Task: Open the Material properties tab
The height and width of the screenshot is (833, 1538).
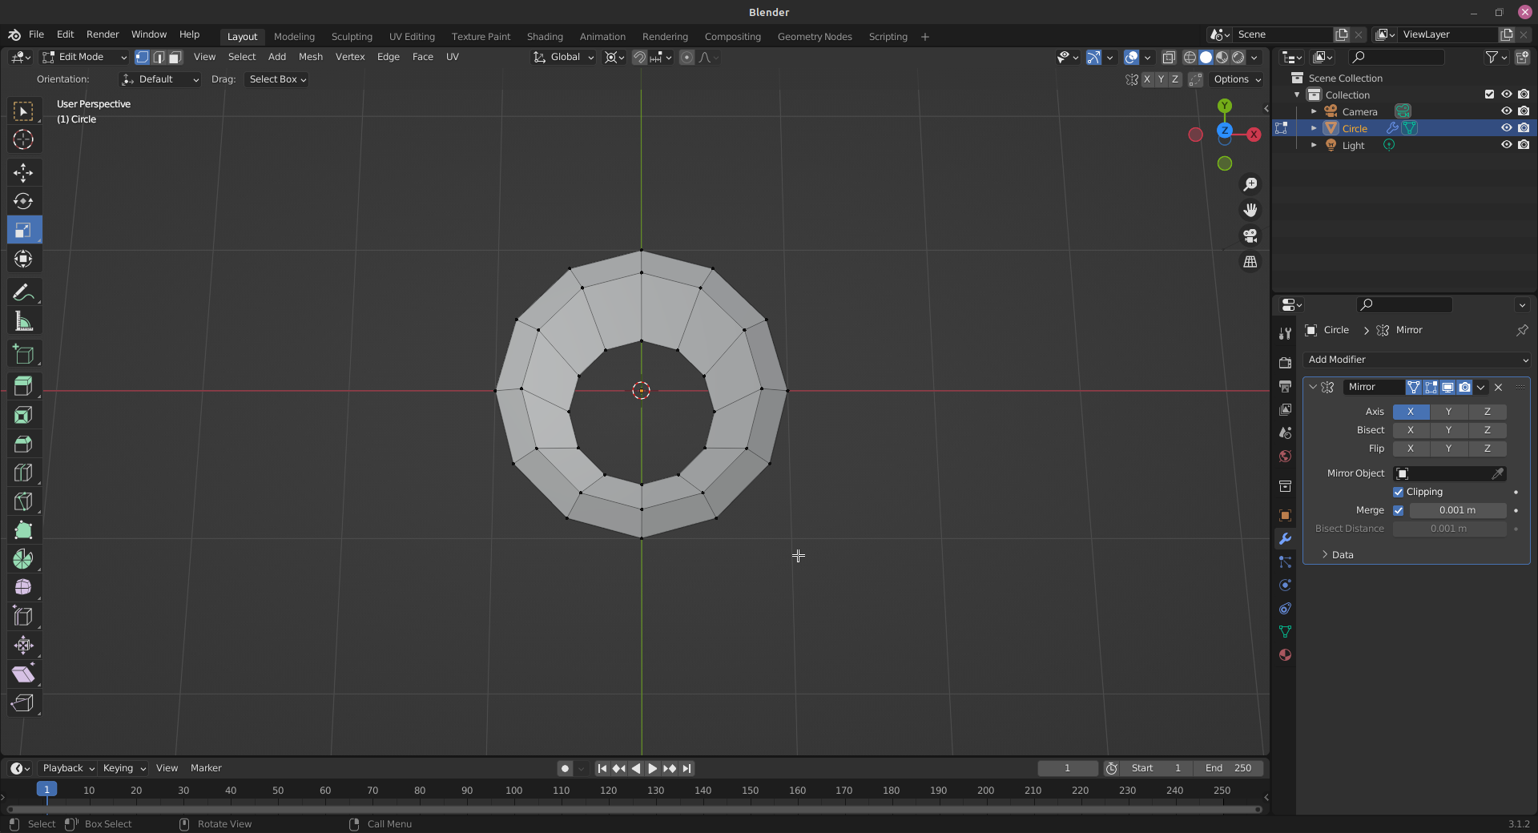Action: click(1285, 655)
